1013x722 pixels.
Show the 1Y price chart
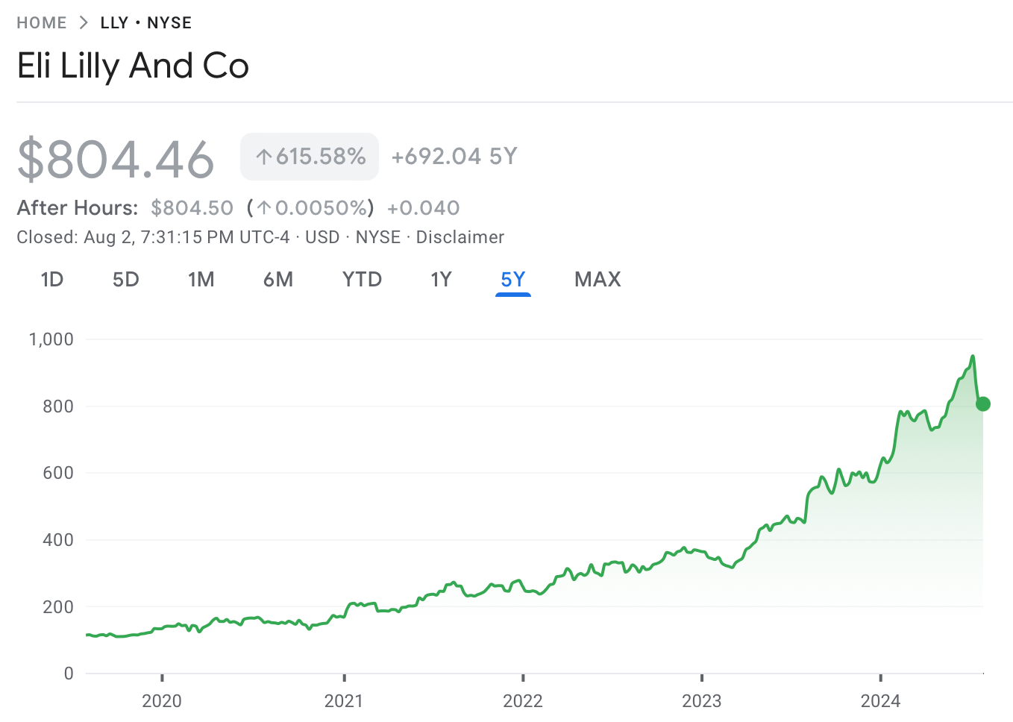442,280
